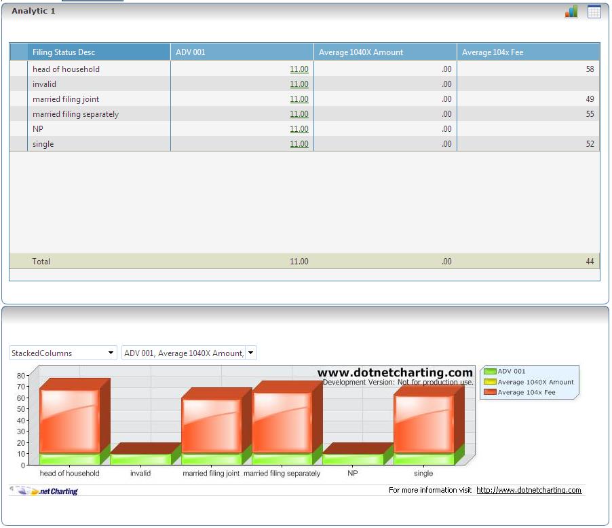The width and height of the screenshot is (612, 528).
Task: Sort by Filing Status Desc column header
Action: click(x=99, y=52)
